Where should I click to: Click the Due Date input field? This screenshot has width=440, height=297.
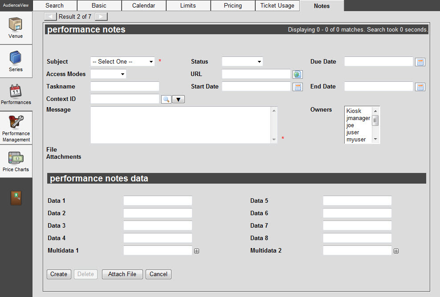[379, 61]
